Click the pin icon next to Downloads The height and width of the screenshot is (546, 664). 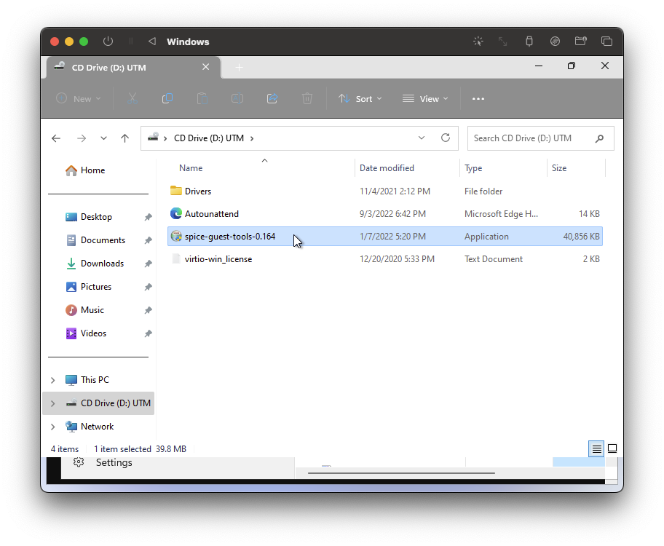pyautogui.click(x=148, y=264)
